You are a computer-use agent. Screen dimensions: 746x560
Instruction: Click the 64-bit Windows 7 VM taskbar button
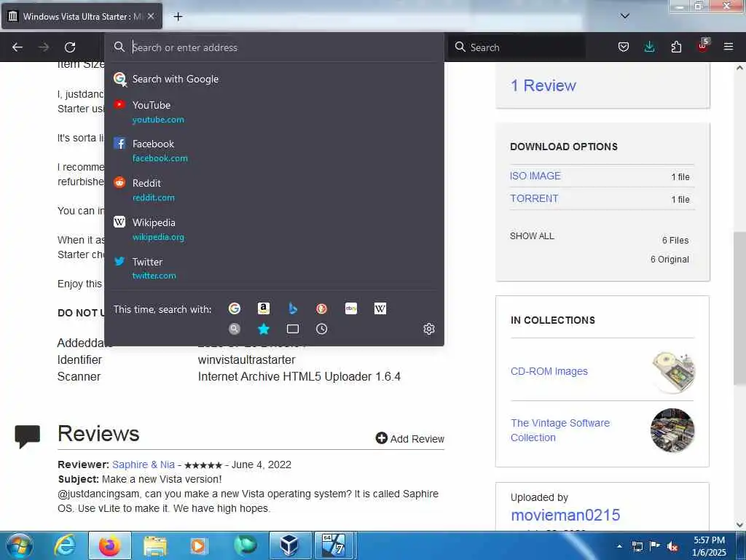point(334,545)
